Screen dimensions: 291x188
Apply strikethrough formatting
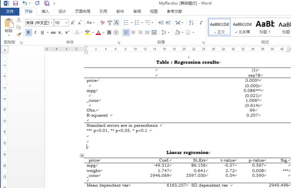click(x=53, y=33)
